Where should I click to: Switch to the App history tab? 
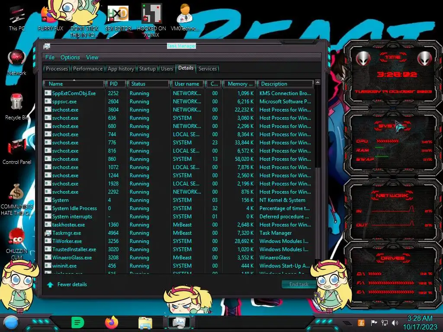[121, 69]
